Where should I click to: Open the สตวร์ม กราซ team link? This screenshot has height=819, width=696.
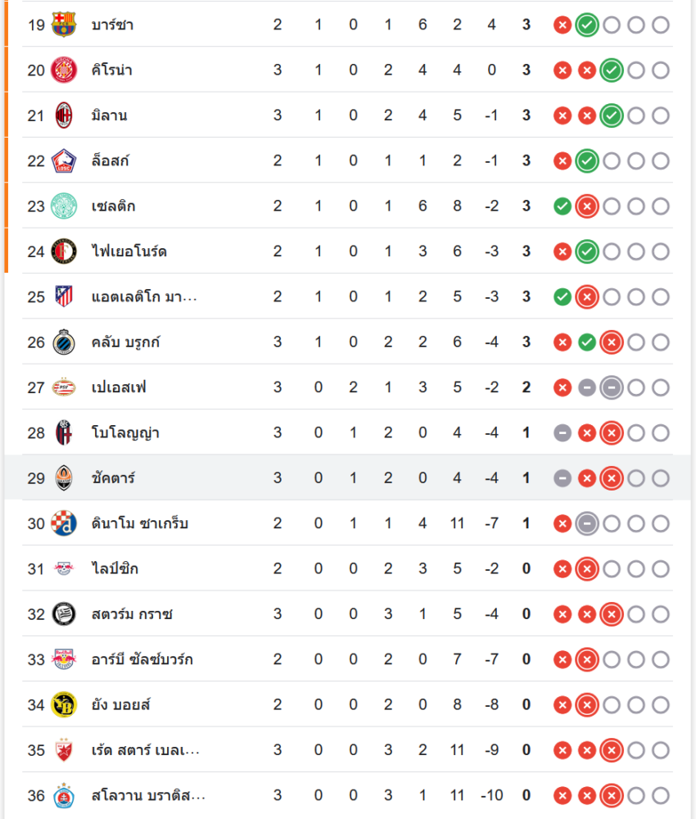tap(132, 614)
